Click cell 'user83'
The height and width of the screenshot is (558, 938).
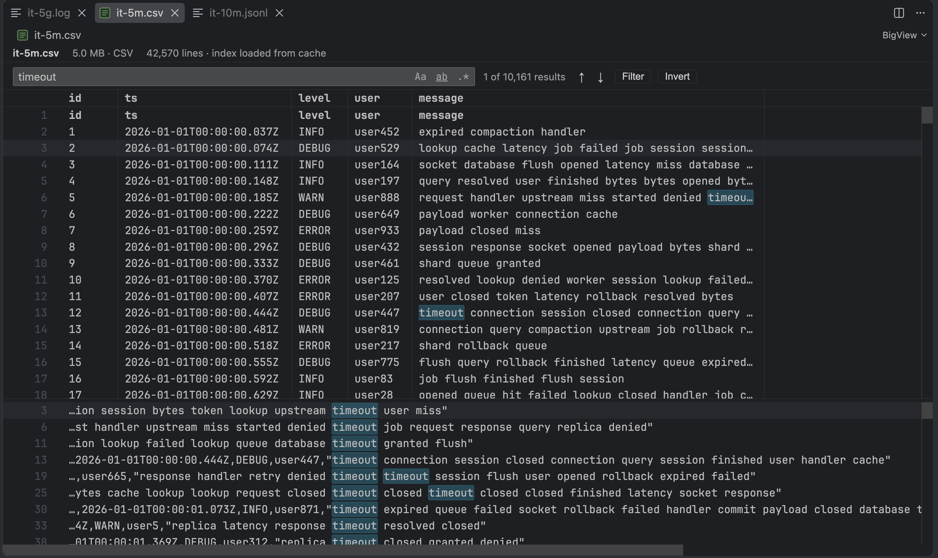click(x=373, y=379)
